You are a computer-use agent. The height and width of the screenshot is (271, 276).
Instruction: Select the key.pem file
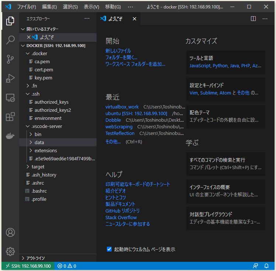pyautogui.click(x=58, y=78)
